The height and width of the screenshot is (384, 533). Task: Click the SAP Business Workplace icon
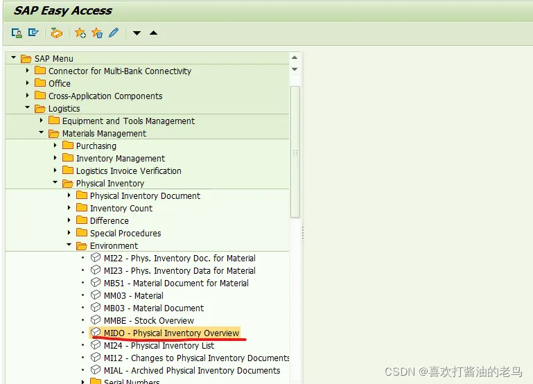pyautogui.click(x=56, y=33)
